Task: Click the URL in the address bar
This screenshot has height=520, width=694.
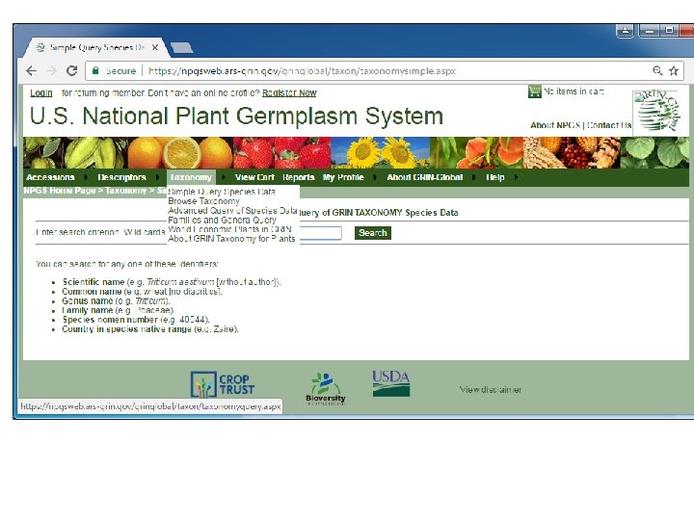Action: pos(302,70)
